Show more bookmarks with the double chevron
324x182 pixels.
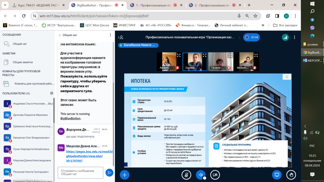[x=263, y=25]
